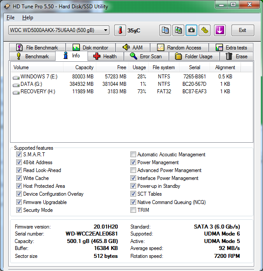This screenshot has height=271, width=263.
Task: Click the Volume column header
Action: point(37,67)
